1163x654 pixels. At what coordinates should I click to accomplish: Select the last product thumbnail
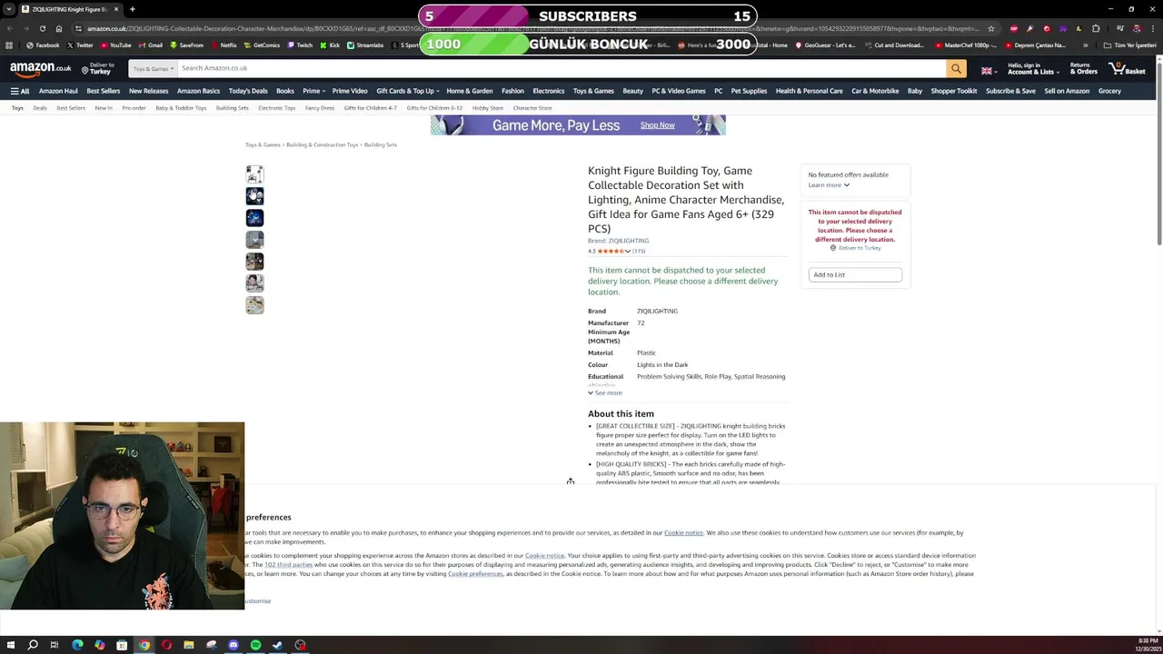[254, 304]
